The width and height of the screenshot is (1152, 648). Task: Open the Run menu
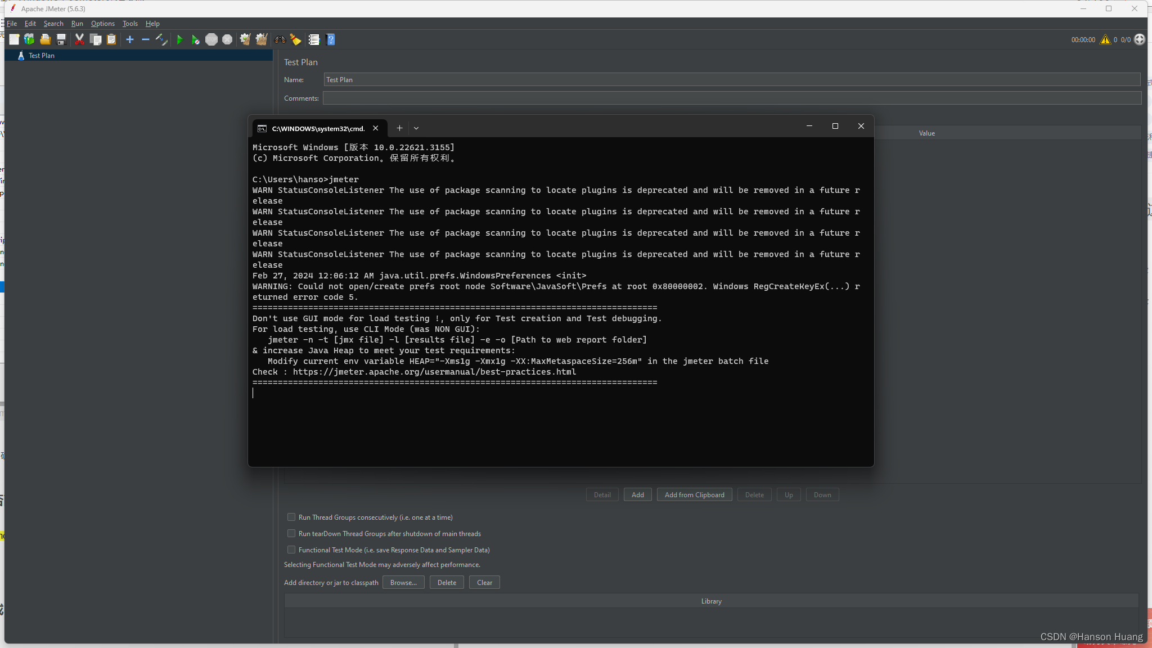pyautogui.click(x=76, y=23)
